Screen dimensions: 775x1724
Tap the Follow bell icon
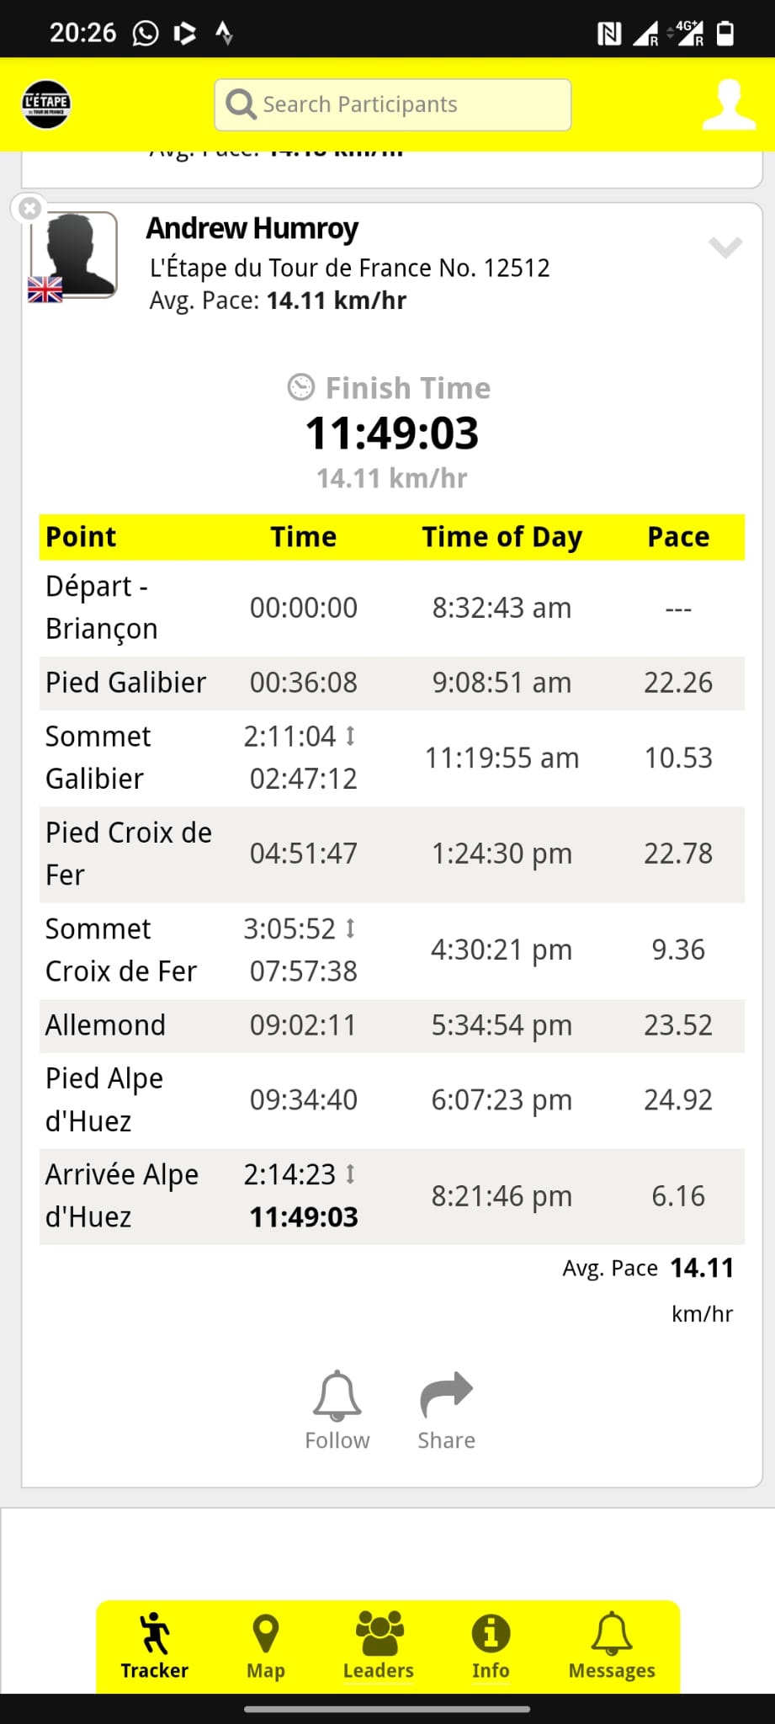click(337, 1397)
